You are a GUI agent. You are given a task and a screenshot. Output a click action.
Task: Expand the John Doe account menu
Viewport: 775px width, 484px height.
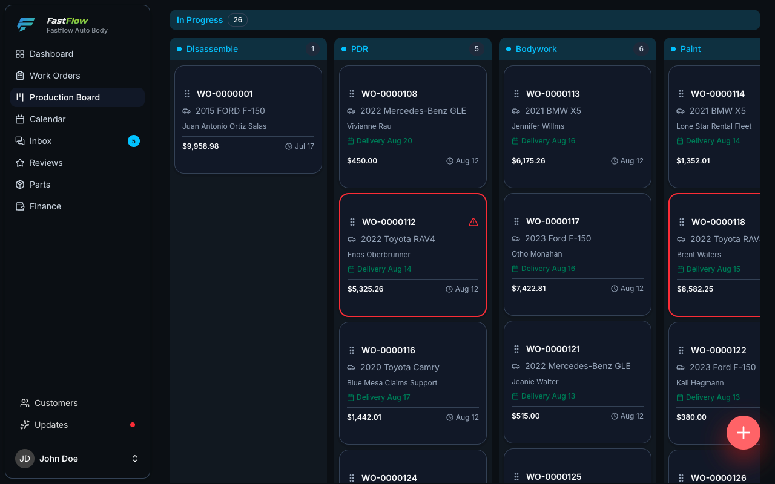pos(77,459)
